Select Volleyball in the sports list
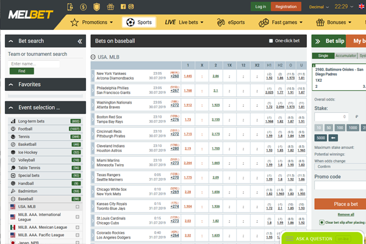 [45, 160]
